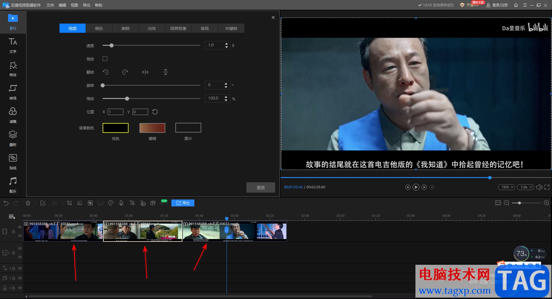Toggle lock on main video track
Viewport: 552px width, 299px height.
pos(14,231)
